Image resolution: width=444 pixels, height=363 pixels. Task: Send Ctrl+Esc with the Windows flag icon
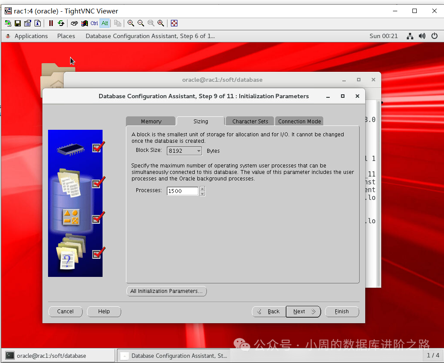pyautogui.click(x=84, y=23)
